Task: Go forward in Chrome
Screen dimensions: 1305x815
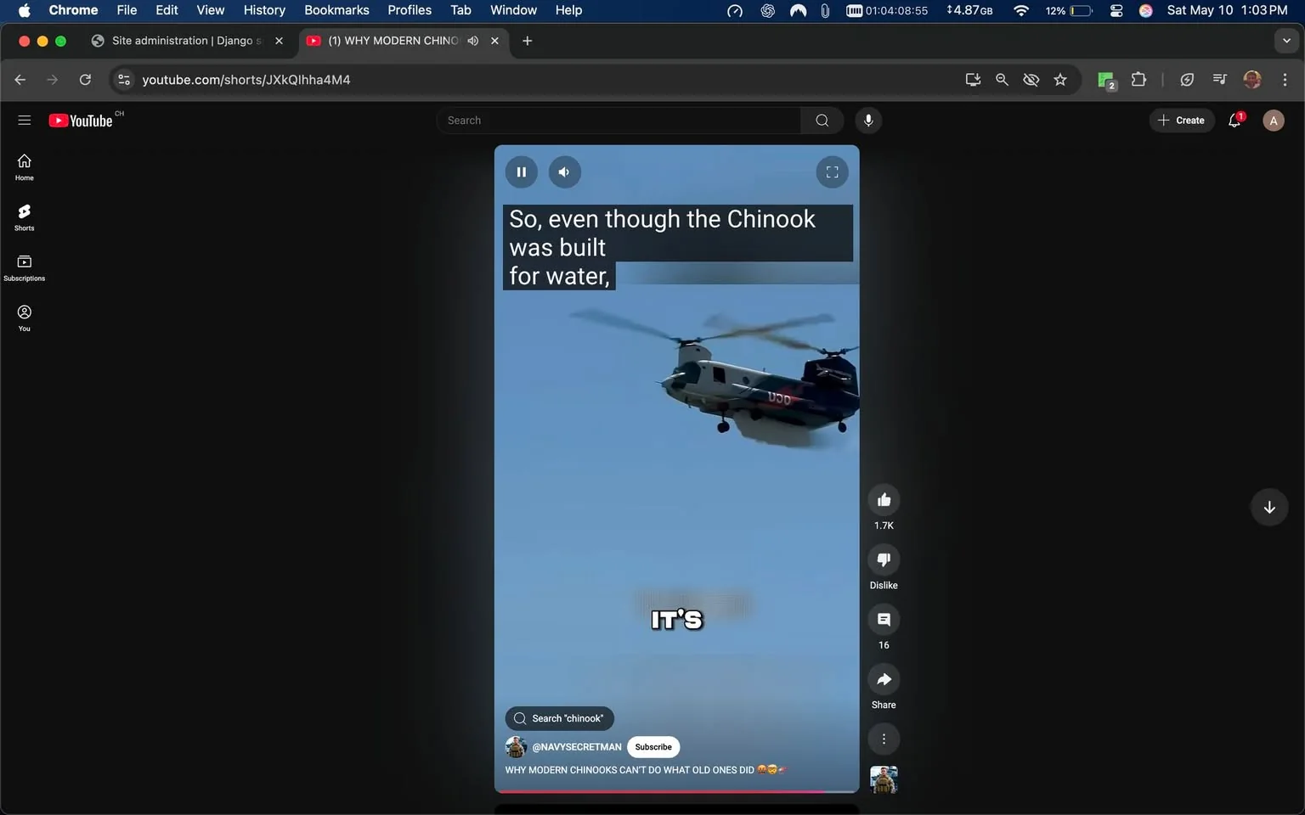Action: coord(53,80)
